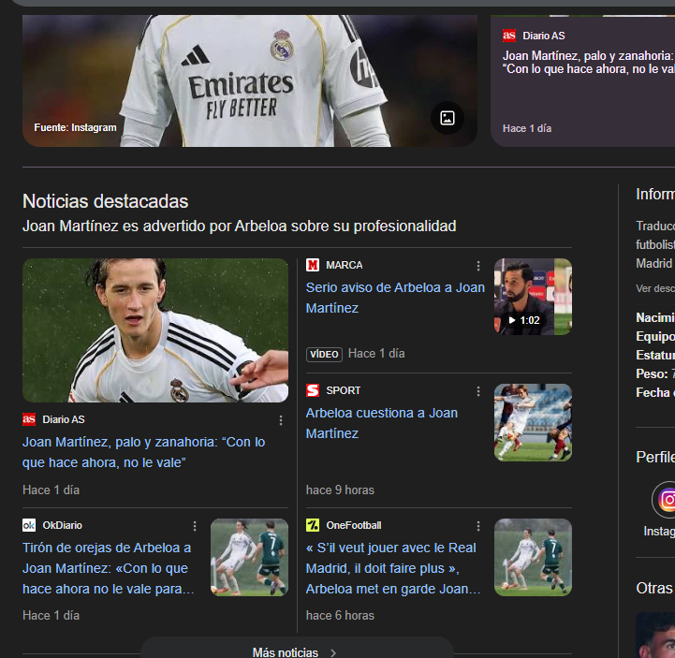This screenshot has height=658, width=675.
Task: Open 'Arbeloa cuestiona a Joan Martínez' headline
Action: pos(381,423)
